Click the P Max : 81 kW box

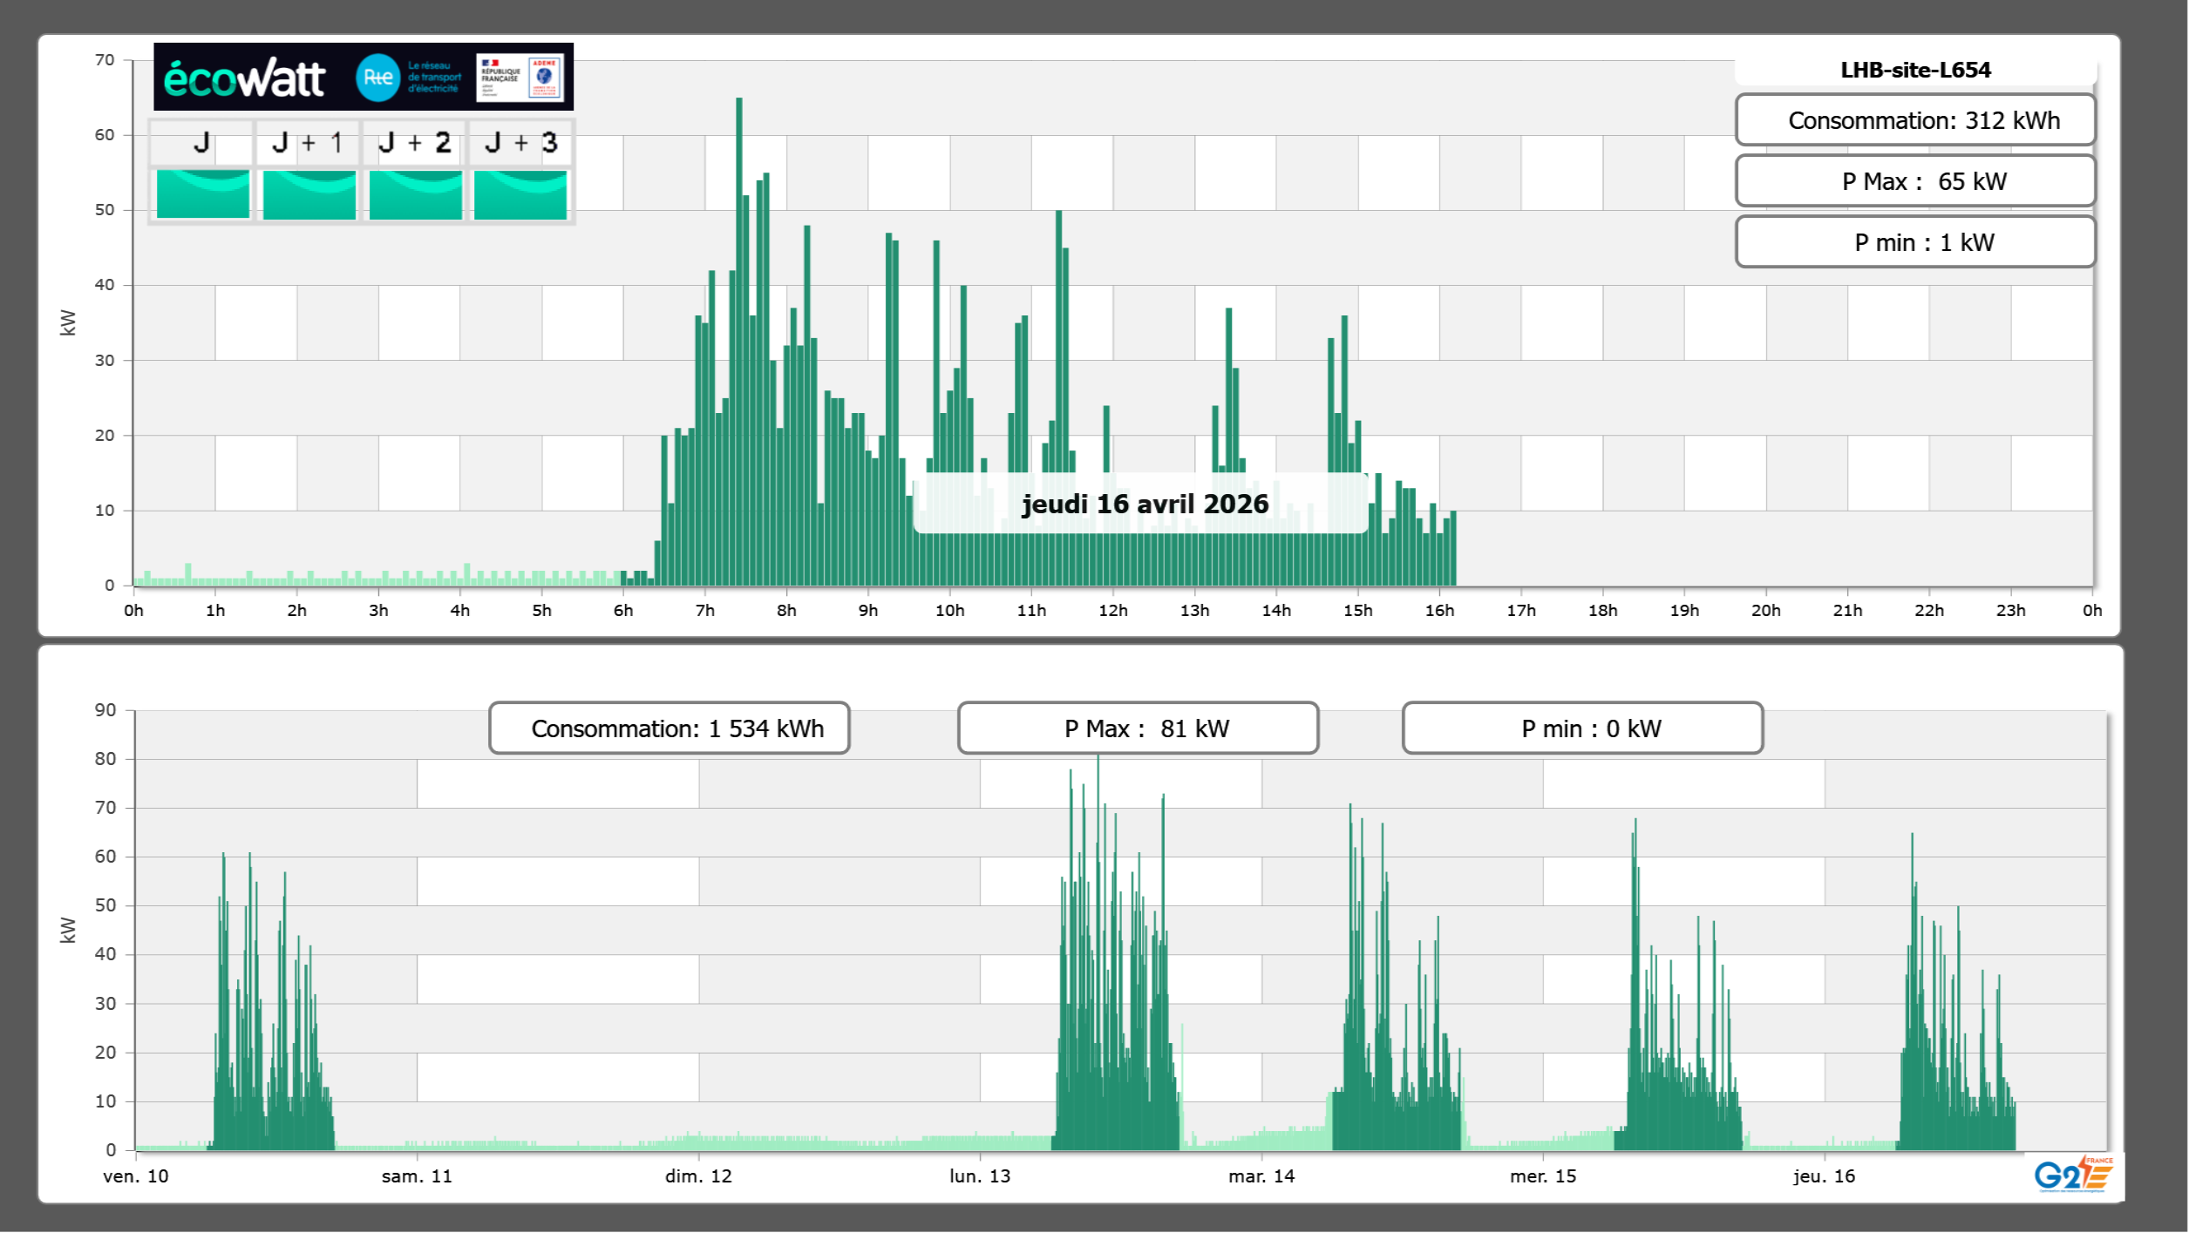(x=1138, y=728)
